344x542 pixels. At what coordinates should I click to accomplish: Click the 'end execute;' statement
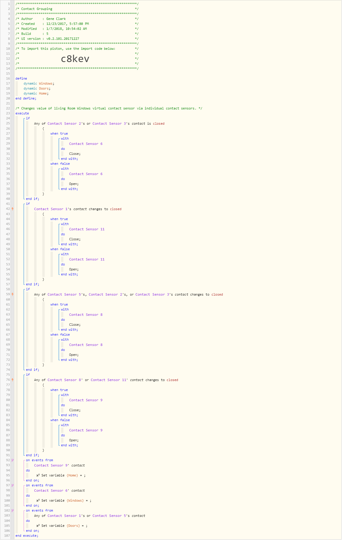pyautogui.click(x=27, y=536)
